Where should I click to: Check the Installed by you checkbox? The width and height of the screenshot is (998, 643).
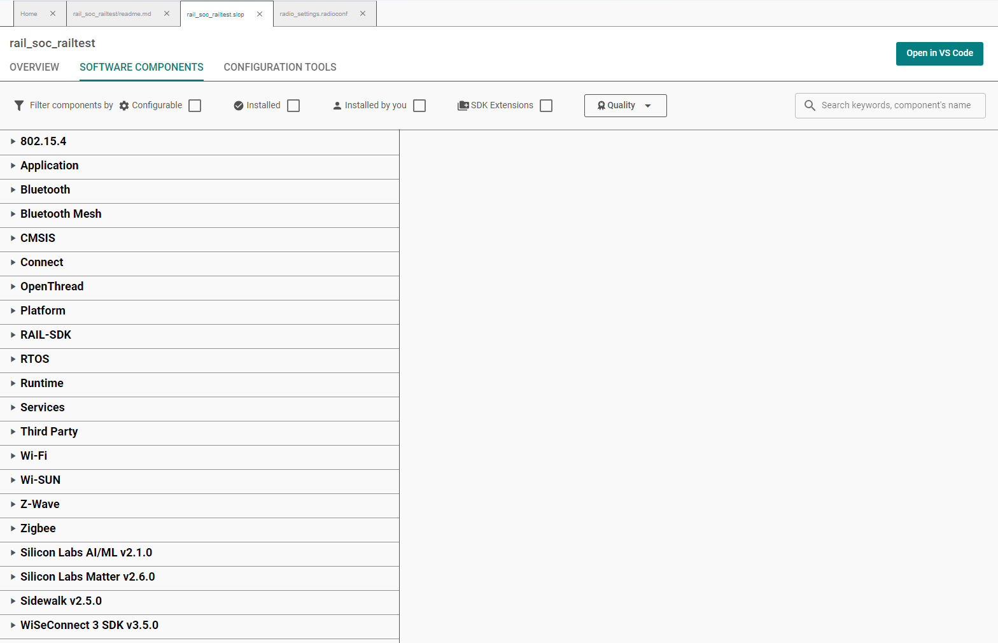pyautogui.click(x=419, y=106)
